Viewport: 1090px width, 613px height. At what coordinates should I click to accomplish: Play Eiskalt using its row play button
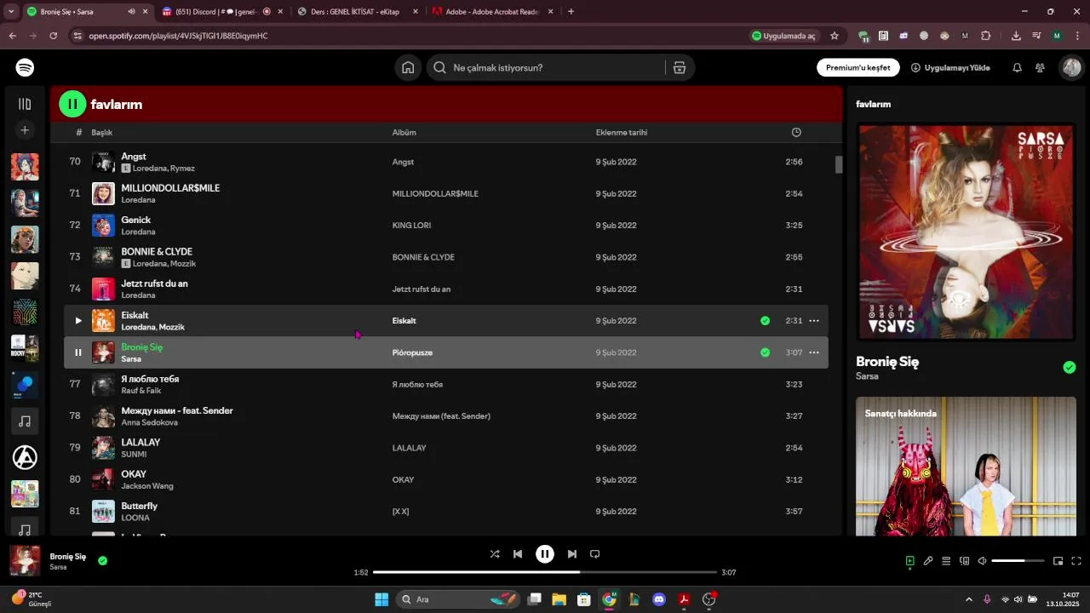point(77,321)
